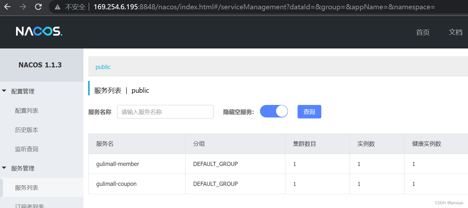Select the public namespace tab

pyautogui.click(x=103, y=67)
